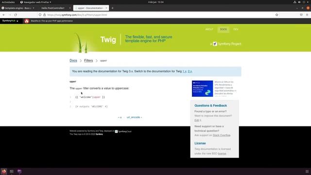Image resolution: width=311 pixels, height=175 pixels.
Task: Open Actividades overview
Action: [x=8, y=2]
